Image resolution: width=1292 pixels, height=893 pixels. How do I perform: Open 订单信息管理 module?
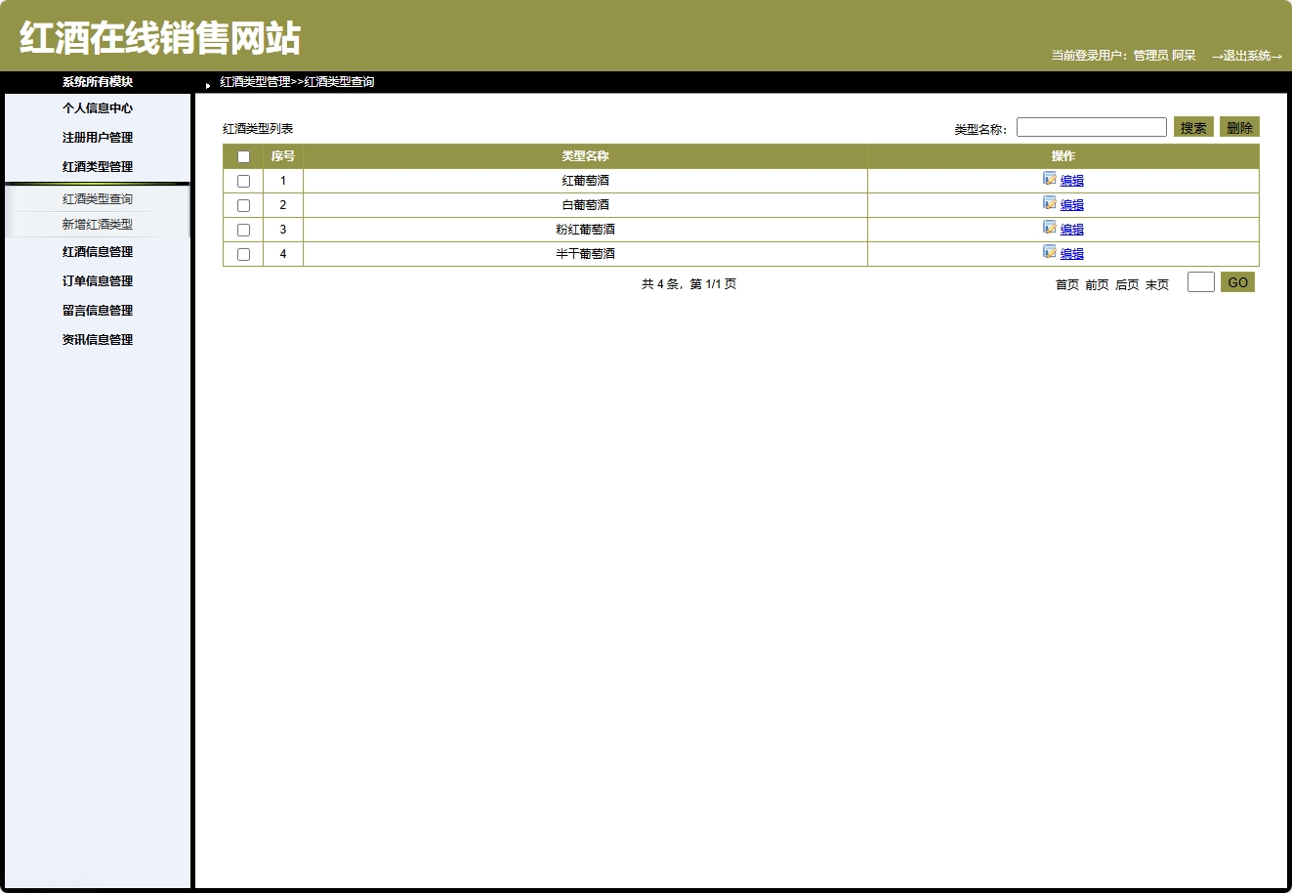click(97, 280)
